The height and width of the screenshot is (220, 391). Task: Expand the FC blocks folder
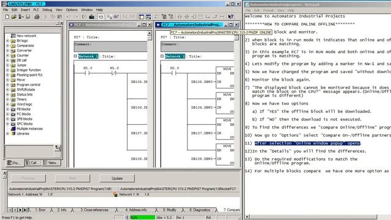pyautogui.click(x=7, y=114)
